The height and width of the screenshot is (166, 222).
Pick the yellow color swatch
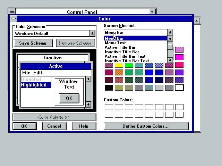119,65
